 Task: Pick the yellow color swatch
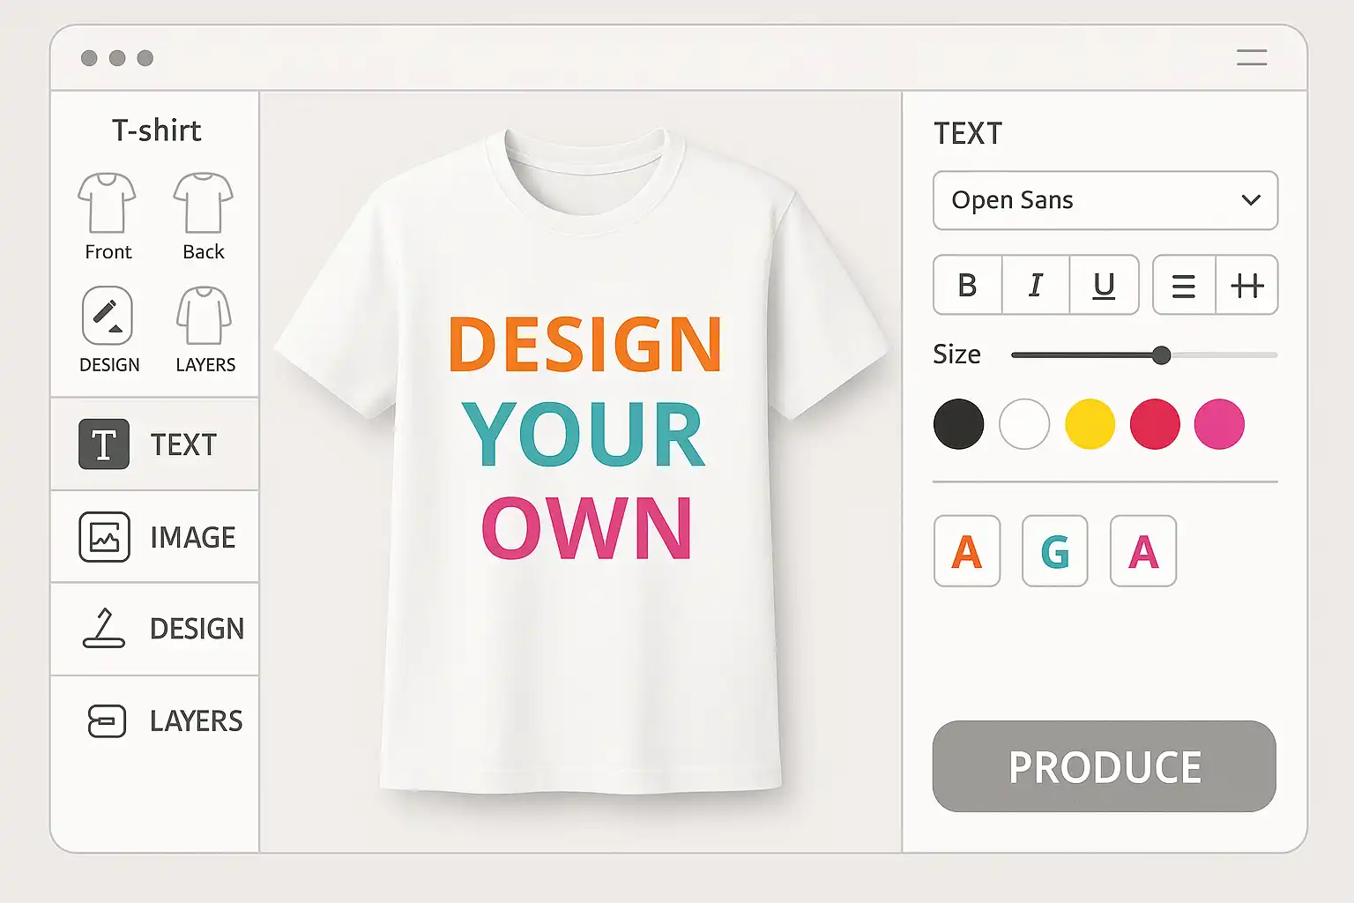(1090, 424)
